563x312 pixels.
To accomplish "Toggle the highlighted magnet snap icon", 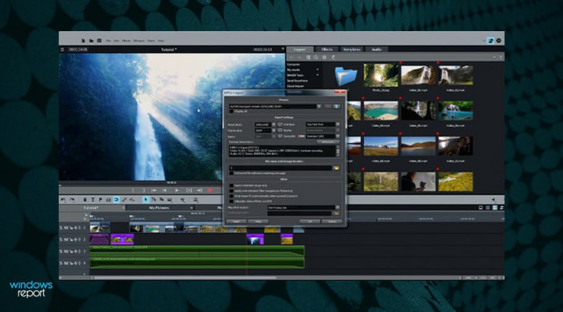I will 116,200.
